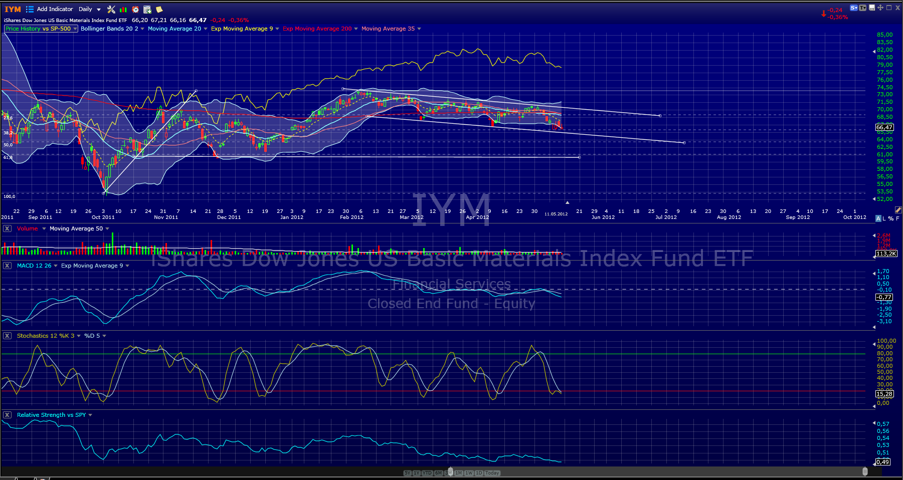
Task: Close the MACD indicator pane
Action: click(7, 266)
